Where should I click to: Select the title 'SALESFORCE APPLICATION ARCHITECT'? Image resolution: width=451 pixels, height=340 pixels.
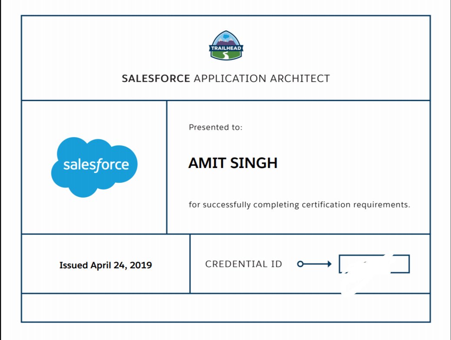pos(226,79)
